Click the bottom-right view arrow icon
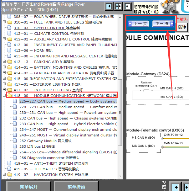 tap(176, 187)
